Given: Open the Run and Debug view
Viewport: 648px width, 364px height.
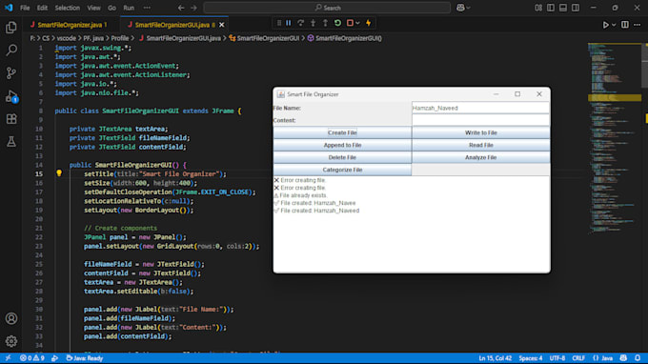Looking at the screenshot, I should (x=11, y=96).
